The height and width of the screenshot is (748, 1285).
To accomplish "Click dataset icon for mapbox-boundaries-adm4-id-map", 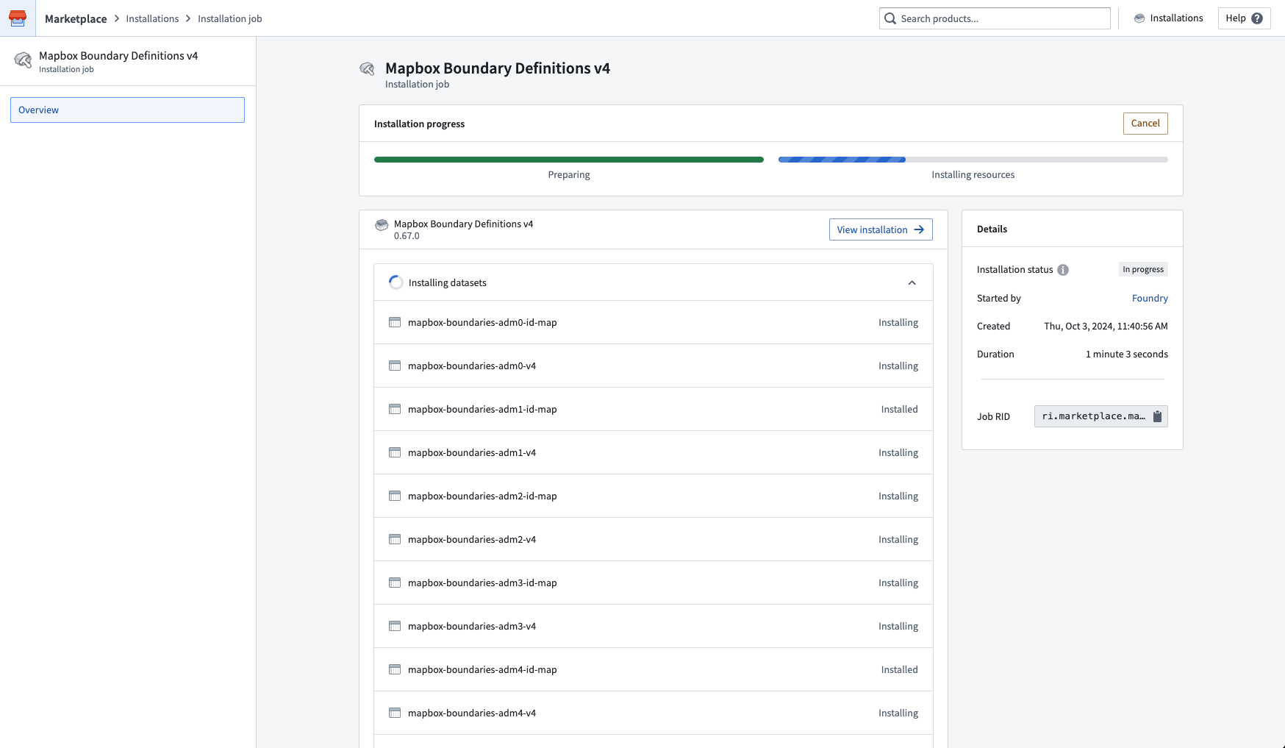I will pyautogui.click(x=395, y=669).
